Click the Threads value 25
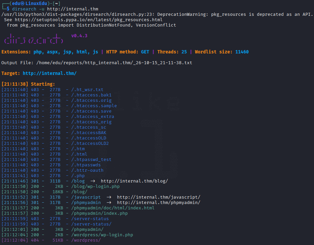314x245 pixels. [184, 52]
